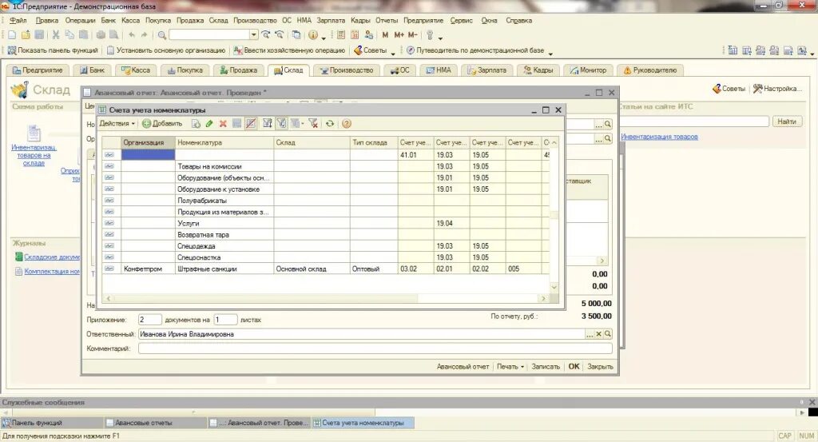Switch to the Банк tab

click(92, 70)
